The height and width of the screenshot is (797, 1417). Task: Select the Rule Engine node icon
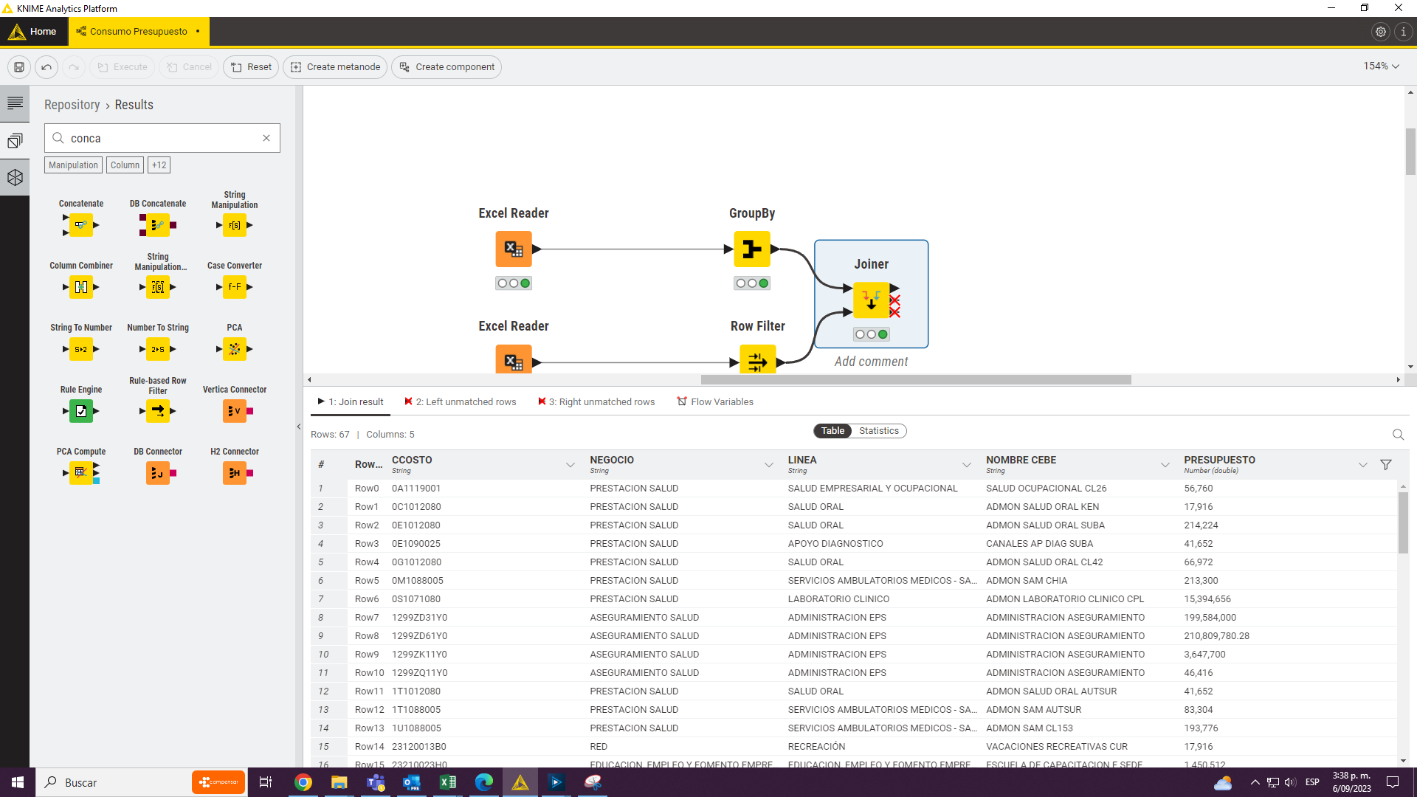tap(81, 411)
